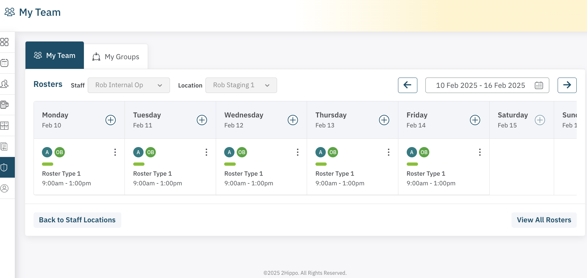Click the plus icon for Friday Feb 14
The width and height of the screenshot is (587, 278).
coord(475,120)
